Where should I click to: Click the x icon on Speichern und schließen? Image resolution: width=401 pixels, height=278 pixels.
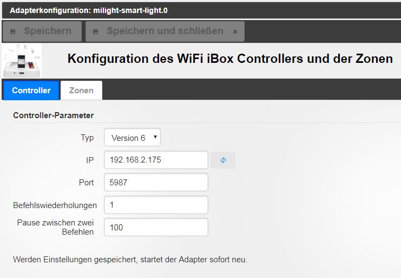click(x=235, y=32)
